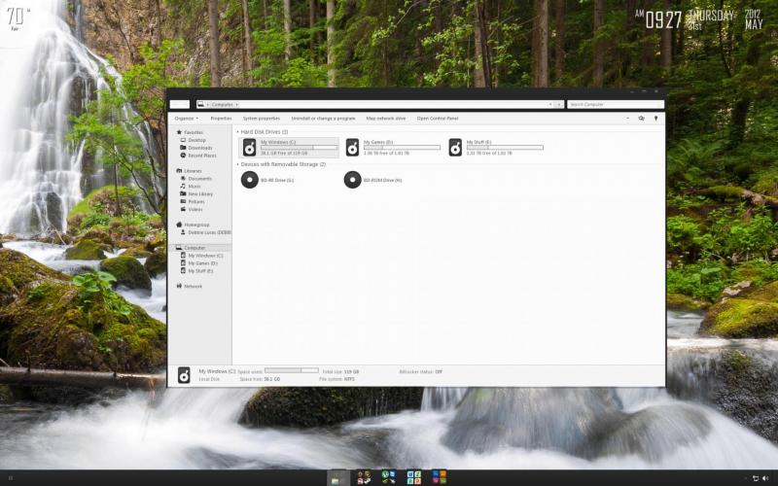The height and width of the screenshot is (486, 778).
Task: Click Map network drive
Action: [385, 119]
